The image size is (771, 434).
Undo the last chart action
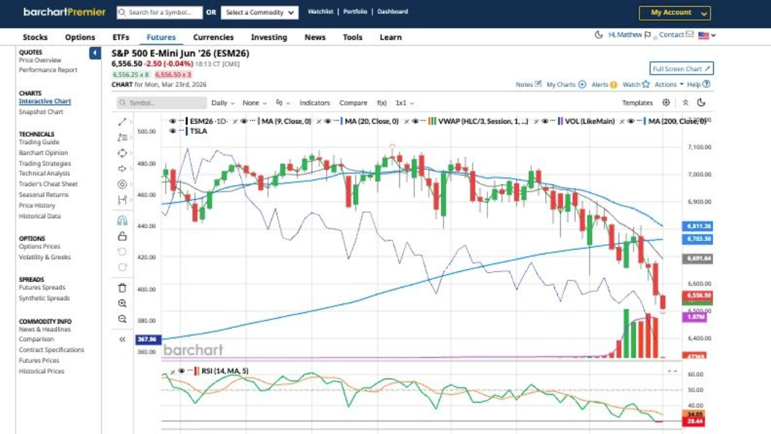pos(122,251)
